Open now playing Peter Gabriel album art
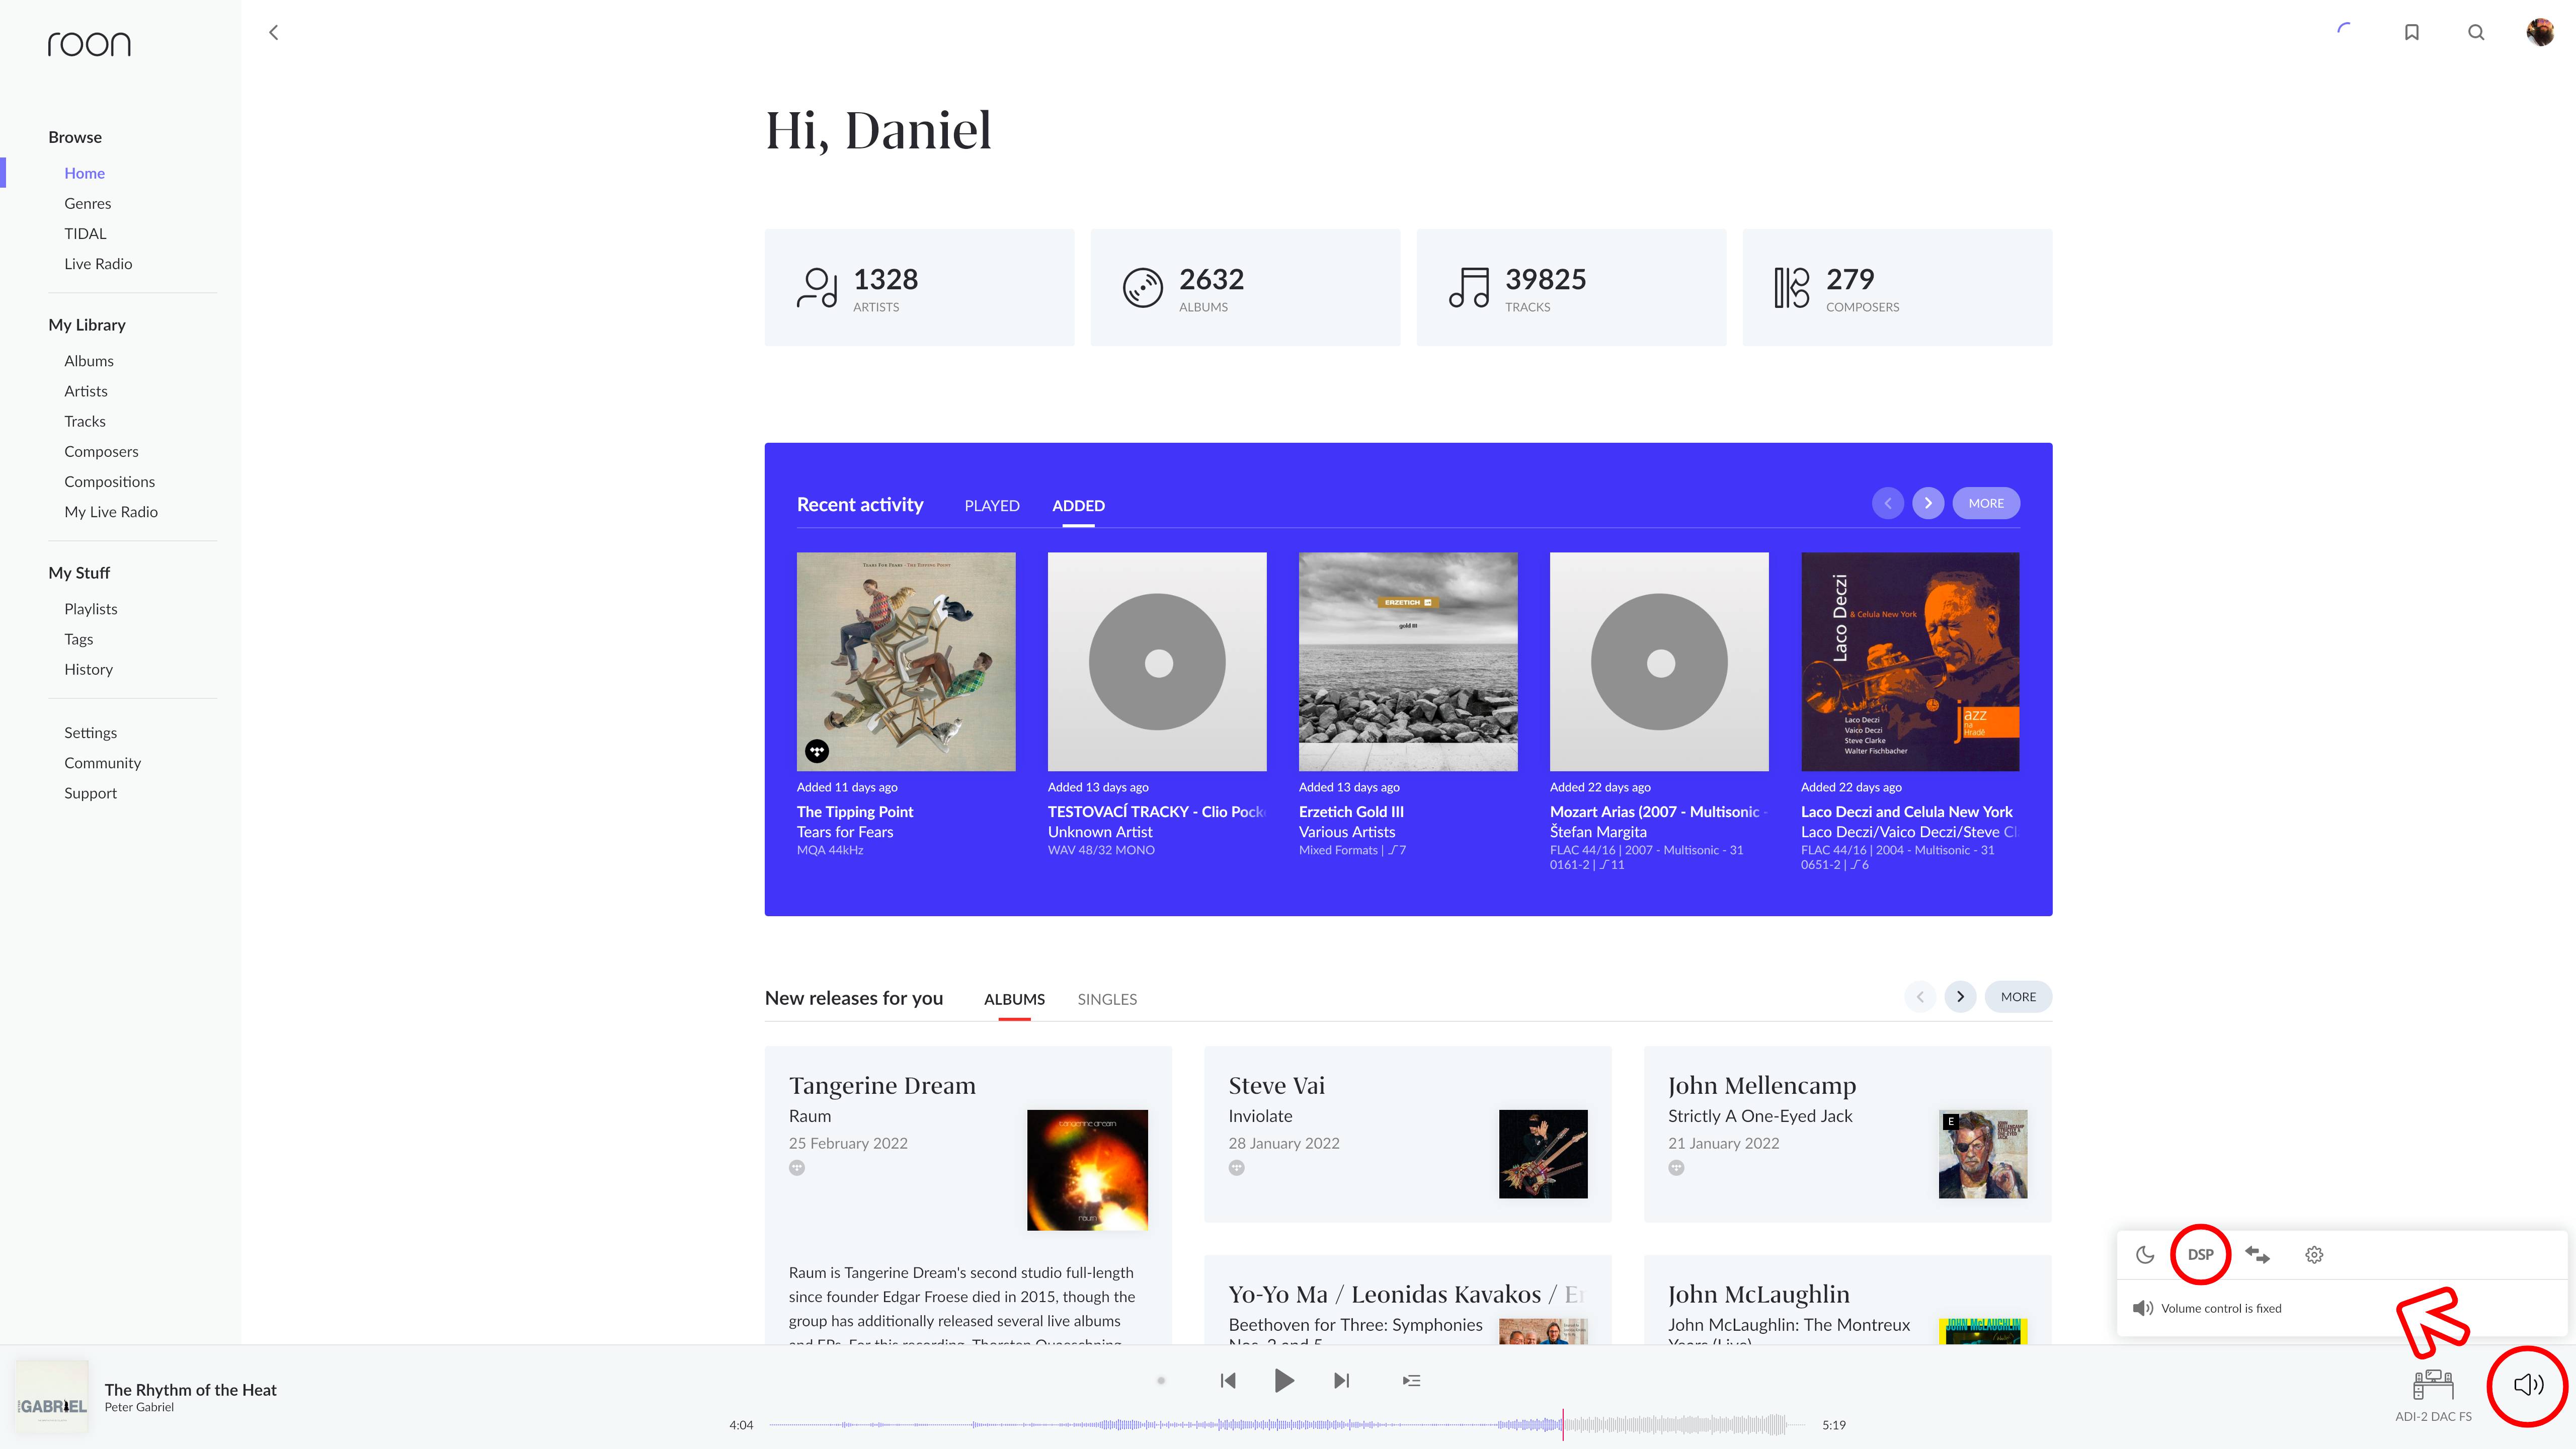The width and height of the screenshot is (2576, 1449). 52,1397
